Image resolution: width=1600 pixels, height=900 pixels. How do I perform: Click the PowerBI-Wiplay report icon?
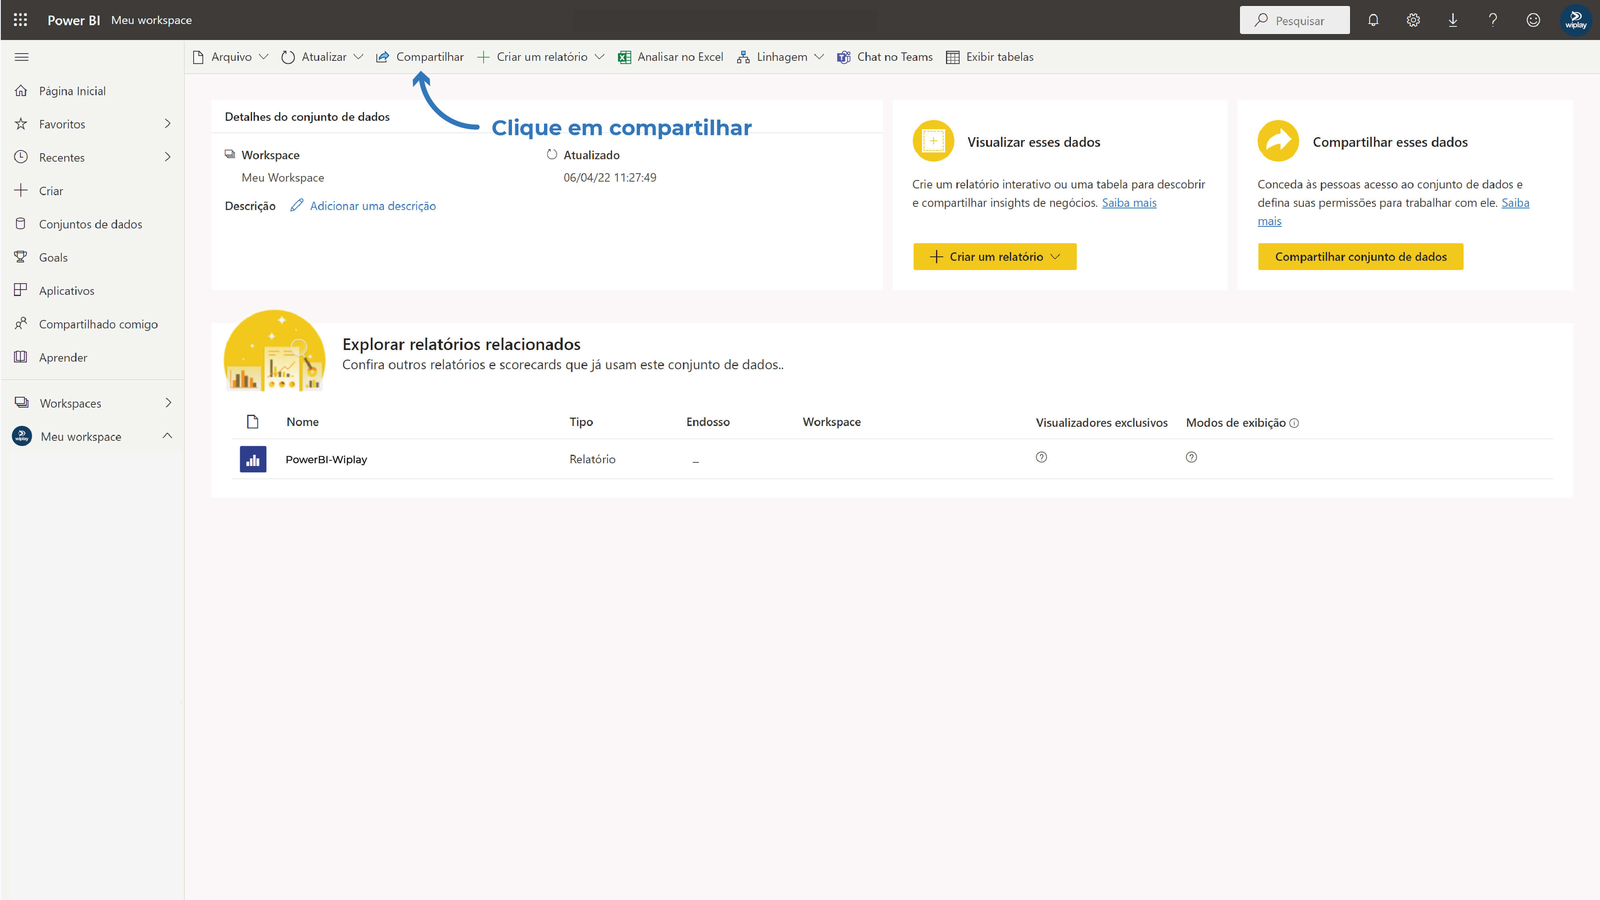coord(253,459)
